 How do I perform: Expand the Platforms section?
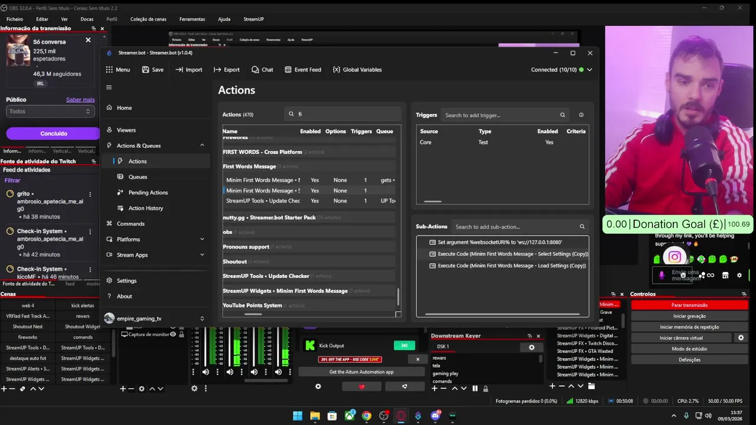pyautogui.click(x=202, y=239)
